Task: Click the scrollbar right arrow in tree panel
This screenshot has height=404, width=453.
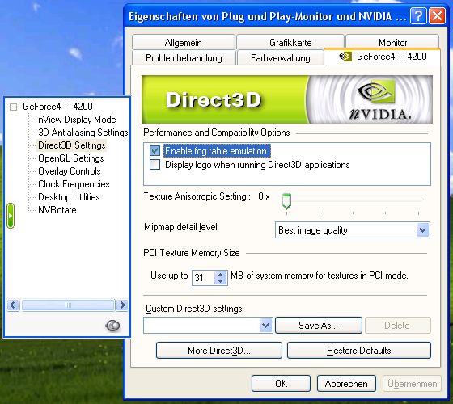Action: [x=122, y=305]
